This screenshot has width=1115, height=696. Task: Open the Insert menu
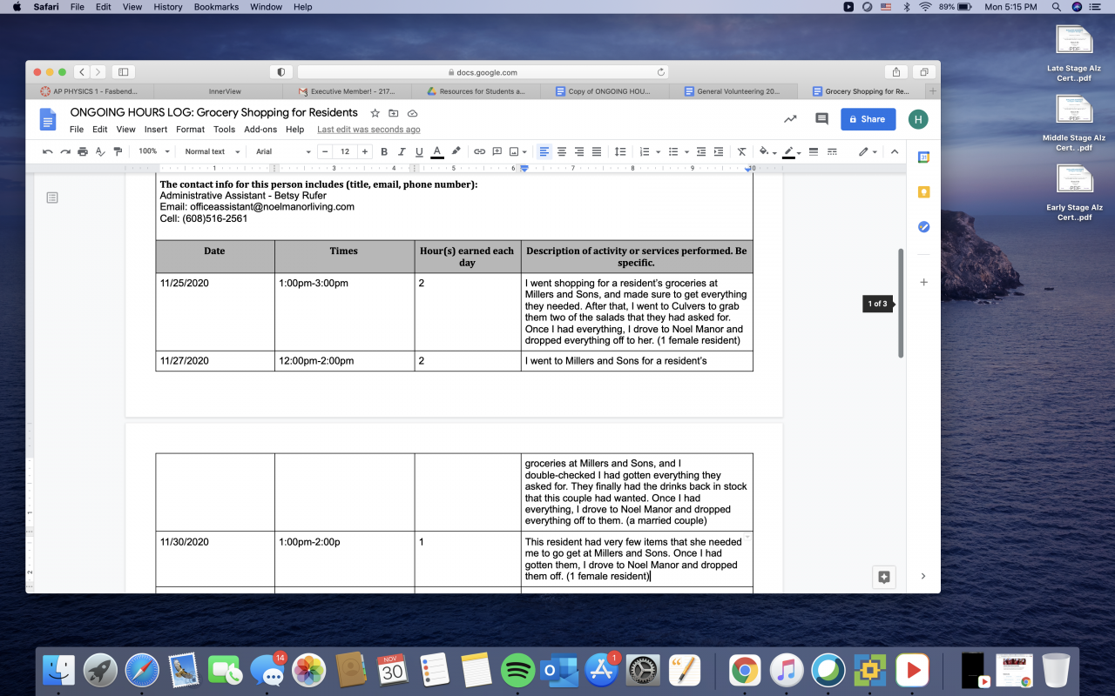[156, 130]
